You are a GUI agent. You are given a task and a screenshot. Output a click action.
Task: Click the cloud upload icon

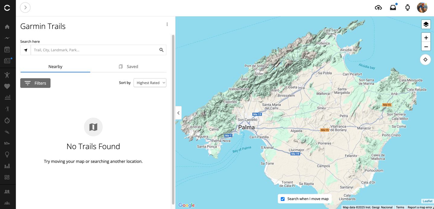(x=378, y=8)
